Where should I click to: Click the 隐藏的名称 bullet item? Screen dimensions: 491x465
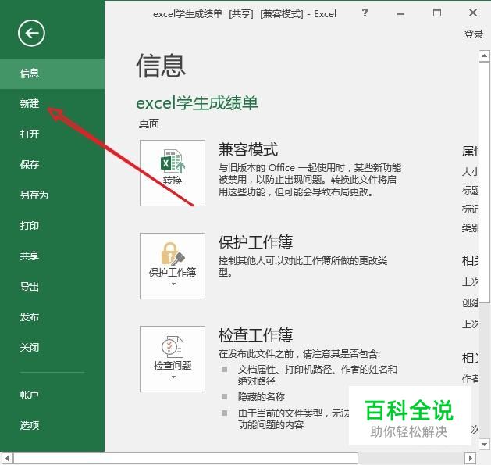(262, 397)
